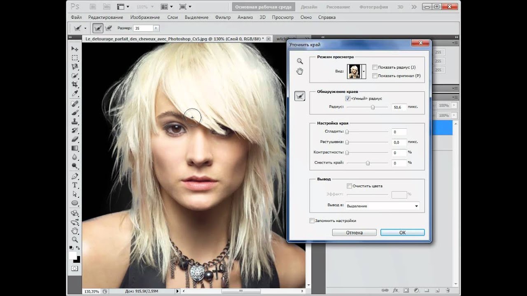This screenshot has height=296, width=527.
Task: Select the Brush tool
Action: pyautogui.click(x=75, y=112)
